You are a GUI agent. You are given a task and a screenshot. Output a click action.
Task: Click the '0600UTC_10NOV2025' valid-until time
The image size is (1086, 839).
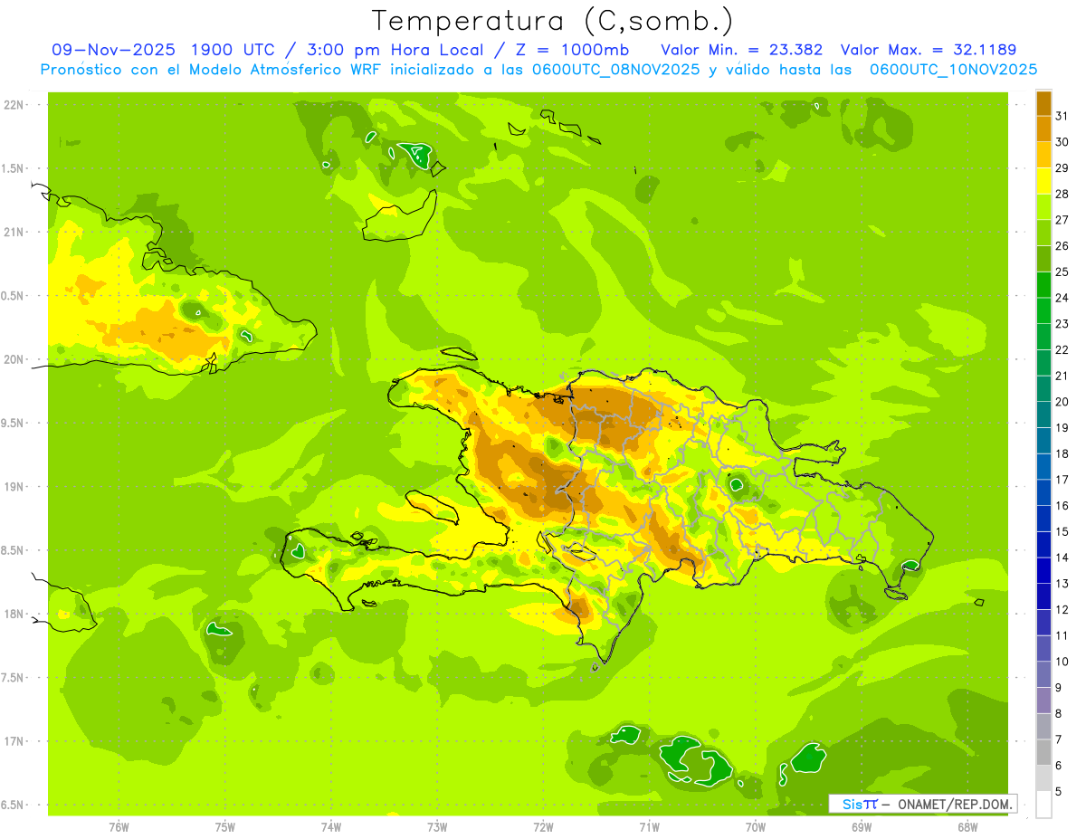(953, 70)
